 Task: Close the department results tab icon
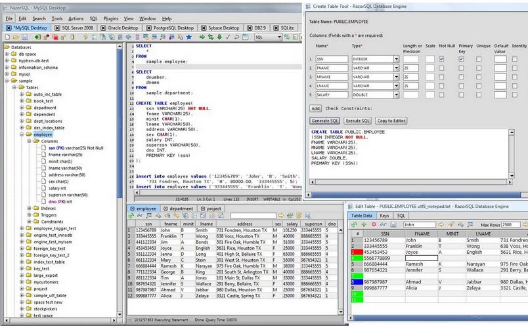166,209
